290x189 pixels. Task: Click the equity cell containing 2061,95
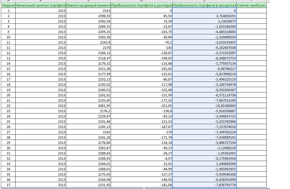(x=88, y=106)
